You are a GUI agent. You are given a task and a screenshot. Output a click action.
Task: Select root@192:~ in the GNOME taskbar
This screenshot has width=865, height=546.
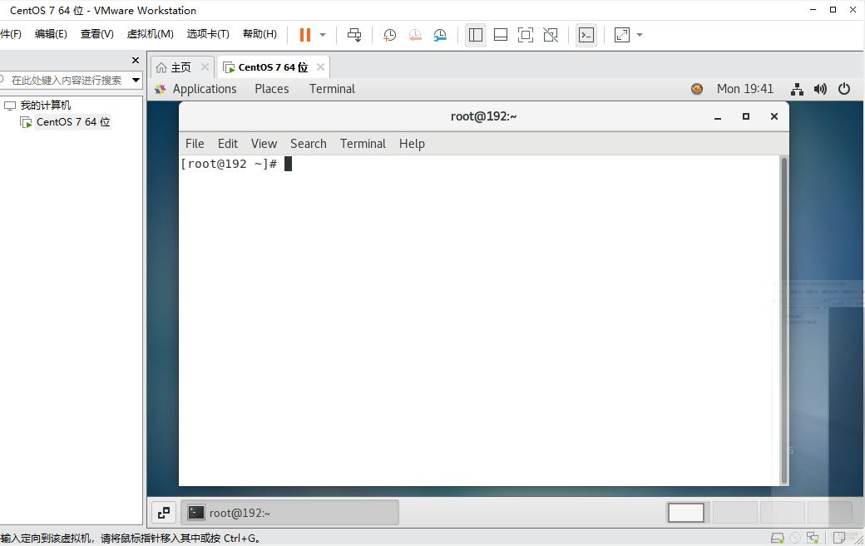click(290, 513)
